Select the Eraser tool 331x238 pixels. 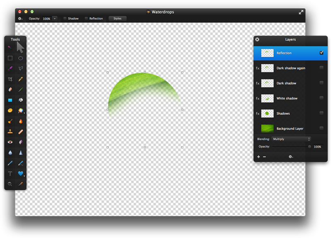[10, 89]
